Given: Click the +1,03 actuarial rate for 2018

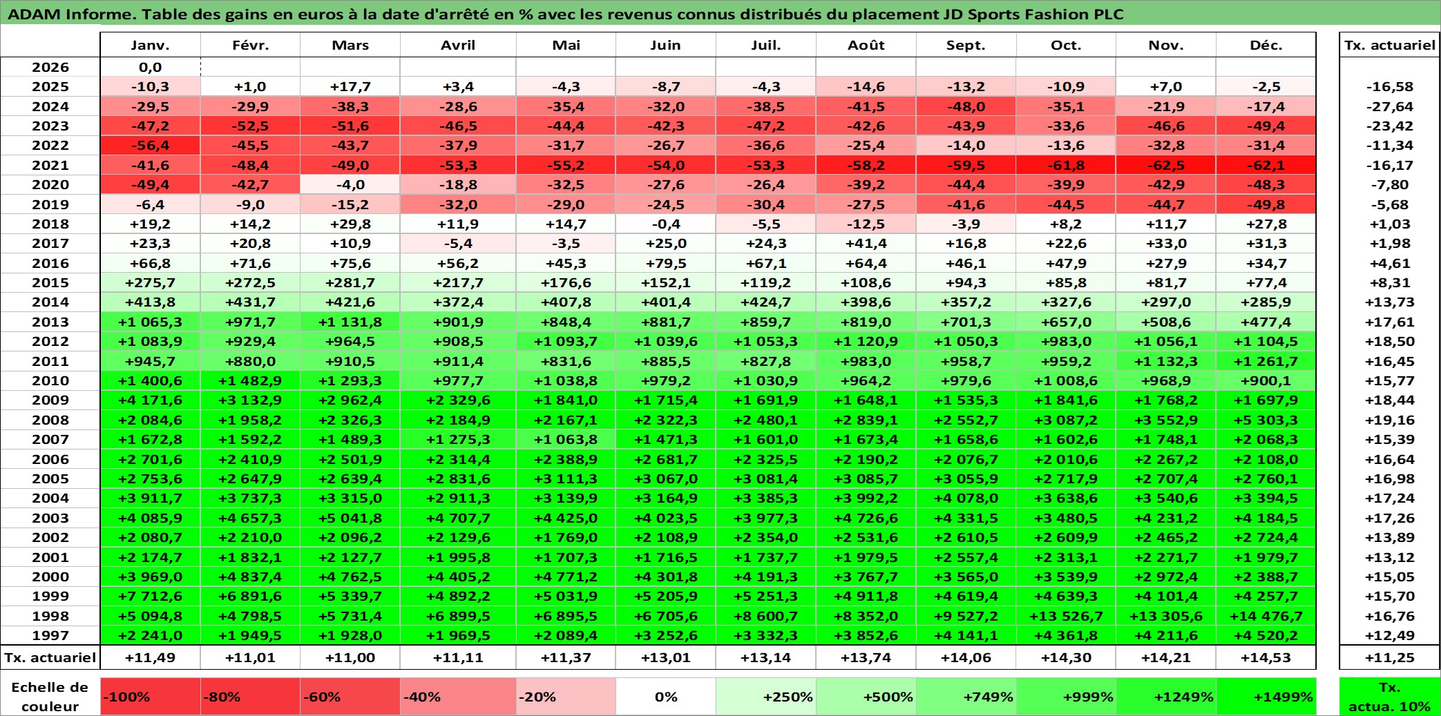Looking at the screenshot, I should [x=1389, y=224].
